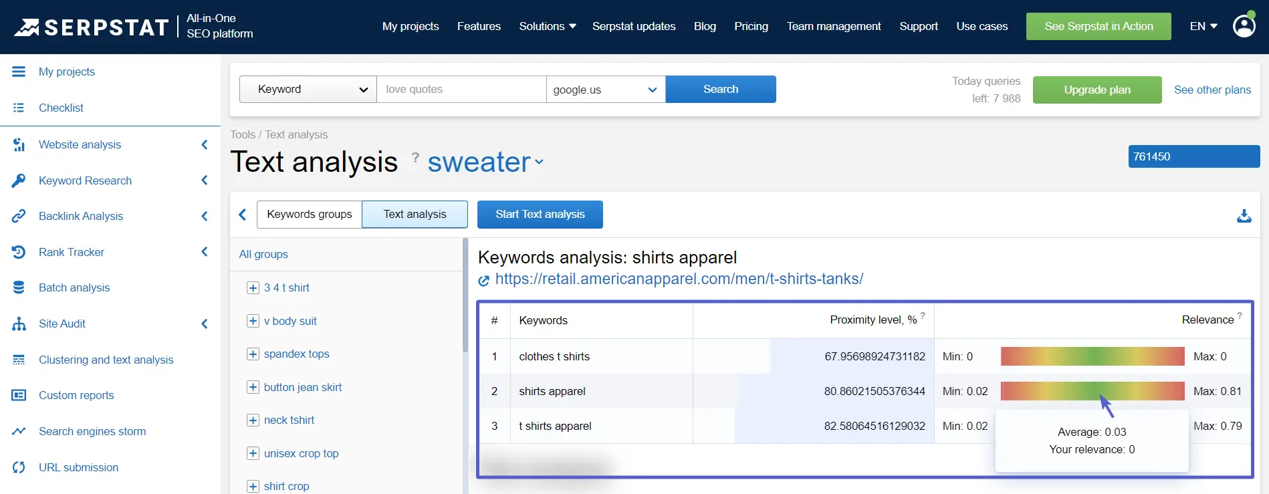Viewport: 1269px width, 494px height.
Task: Expand the Keyword Research chevron
Action: coord(205,180)
